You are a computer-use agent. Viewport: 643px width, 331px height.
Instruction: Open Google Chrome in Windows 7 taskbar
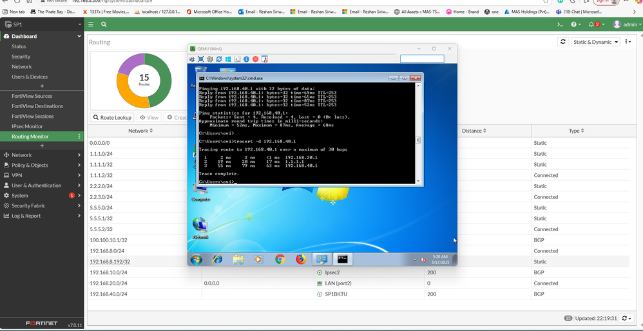(x=280, y=260)
